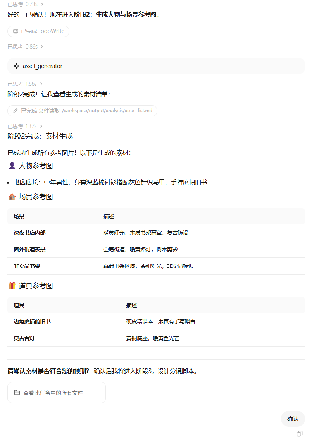Select the 深夜书店内部 scene row
Image resolution: width=314 pixels, height=438 pixels.
coord(155,232)
